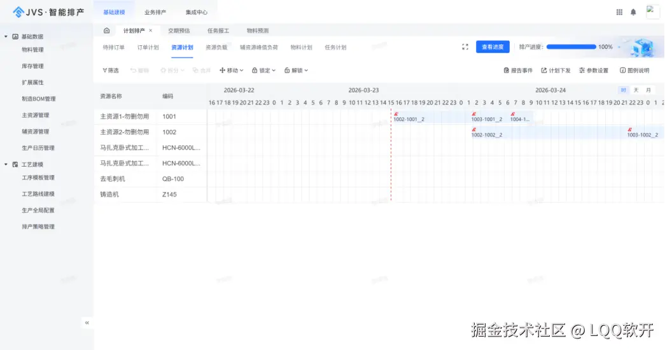The height and width of the screenshot is (350, 665).
Task: Select the 集成中心 top menu
Action: coord(197,12)
